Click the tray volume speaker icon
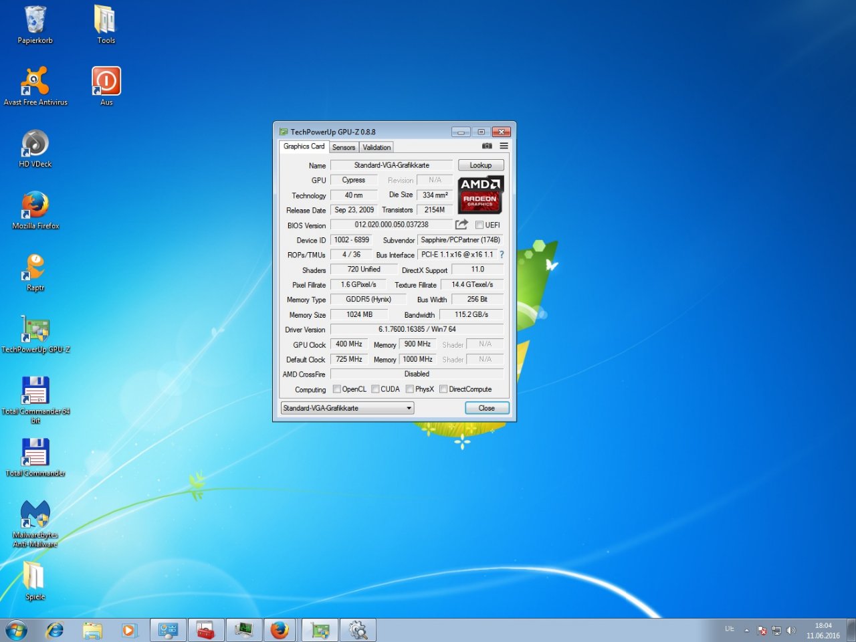 [791, 631]
